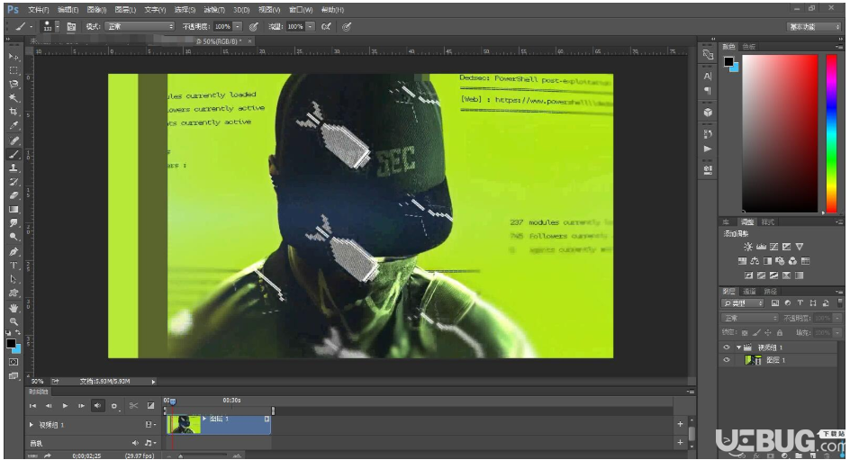Hide the 视频组 1 layer group
Image resolution: width=850 pixels, height=460 pixels.
click(x=727, y=347)
